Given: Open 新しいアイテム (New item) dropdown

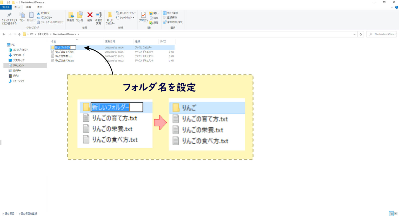Looking at the screenshot, I should 126,13.
